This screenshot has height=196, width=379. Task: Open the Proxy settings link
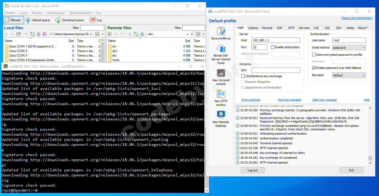pyautogui.click(x=250, y=100)
